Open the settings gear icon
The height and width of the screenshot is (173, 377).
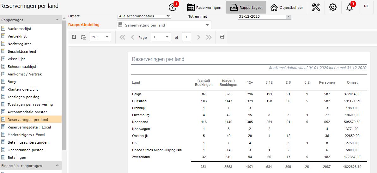pyautogui.click(x=332, y=8)
